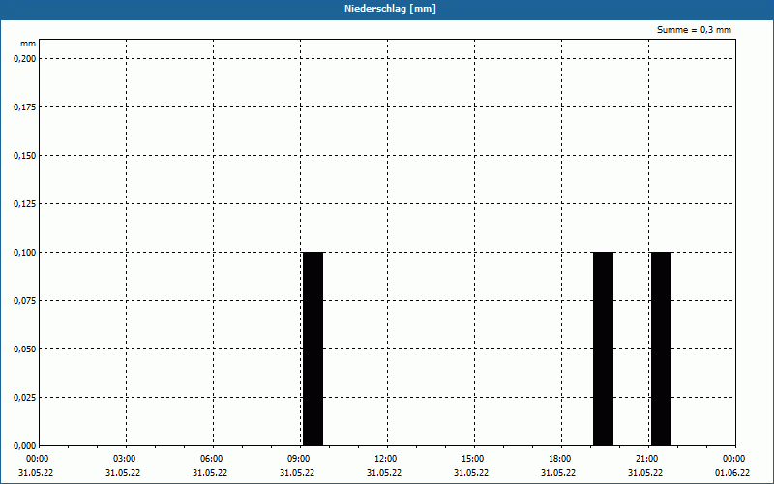Click the 15:00 time axis label

tap(473, 459)
